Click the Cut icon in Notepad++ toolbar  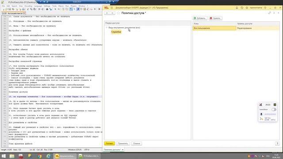[28, 9]
